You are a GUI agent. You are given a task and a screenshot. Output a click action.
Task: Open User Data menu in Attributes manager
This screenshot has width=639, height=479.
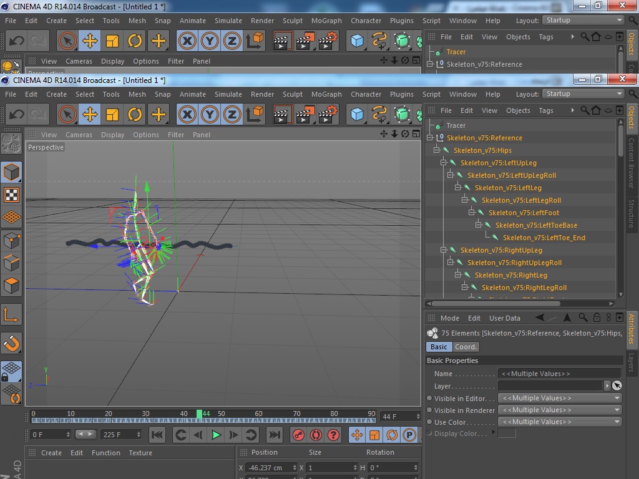click(504, 318)
